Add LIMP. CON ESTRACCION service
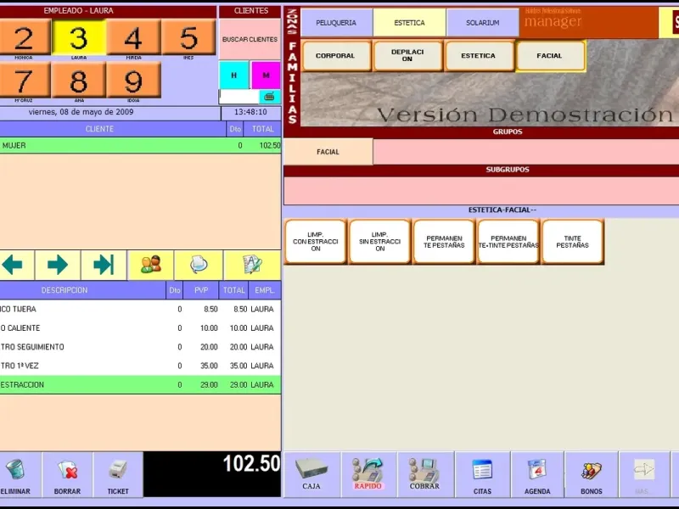 pyautogui.click(x=316, y=242)
